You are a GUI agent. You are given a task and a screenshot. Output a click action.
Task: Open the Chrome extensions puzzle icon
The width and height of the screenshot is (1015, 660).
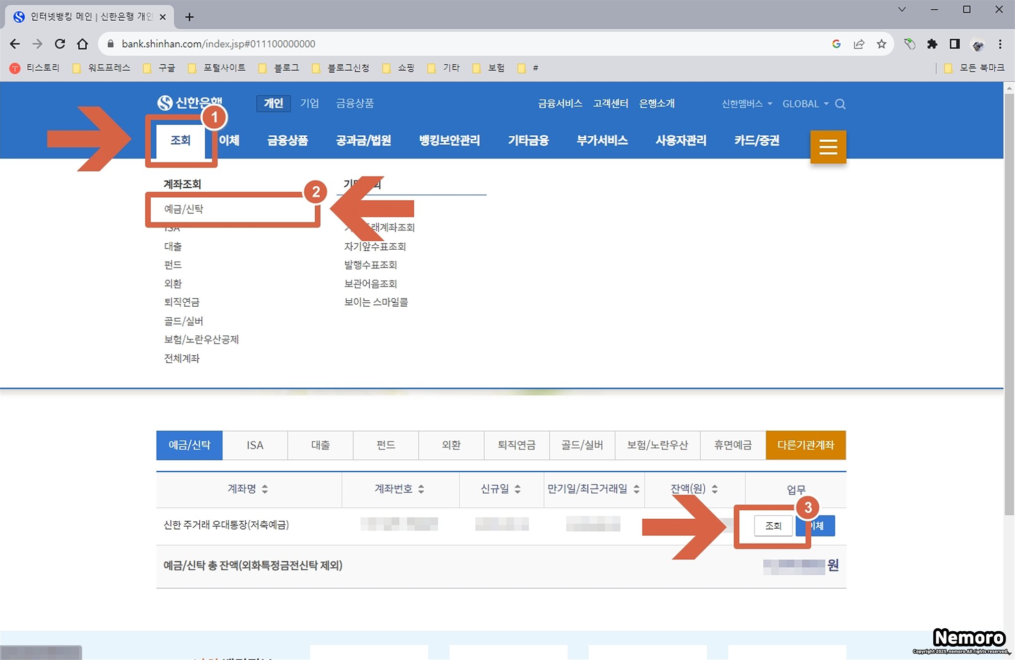932,44
